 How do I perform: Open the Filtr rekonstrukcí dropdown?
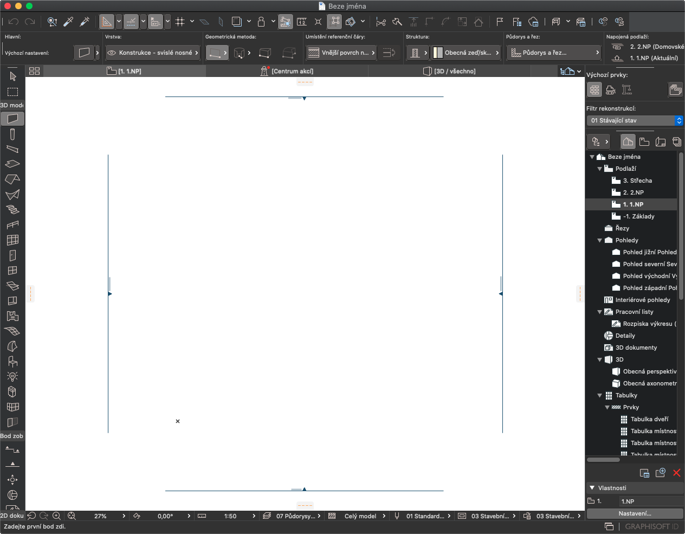coord(635,120)
